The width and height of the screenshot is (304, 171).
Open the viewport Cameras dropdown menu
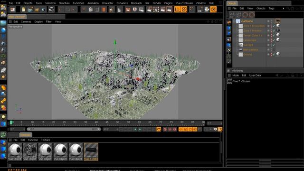[26, 22]
